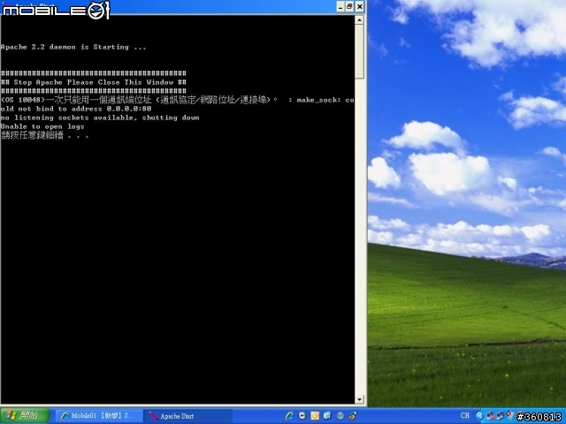Click the '請按任意鍵繼續' prompt line

[x=44, y=135]
